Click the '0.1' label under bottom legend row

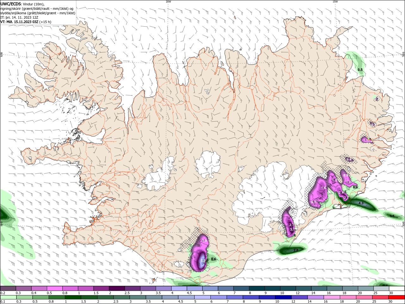click(3, 302)
